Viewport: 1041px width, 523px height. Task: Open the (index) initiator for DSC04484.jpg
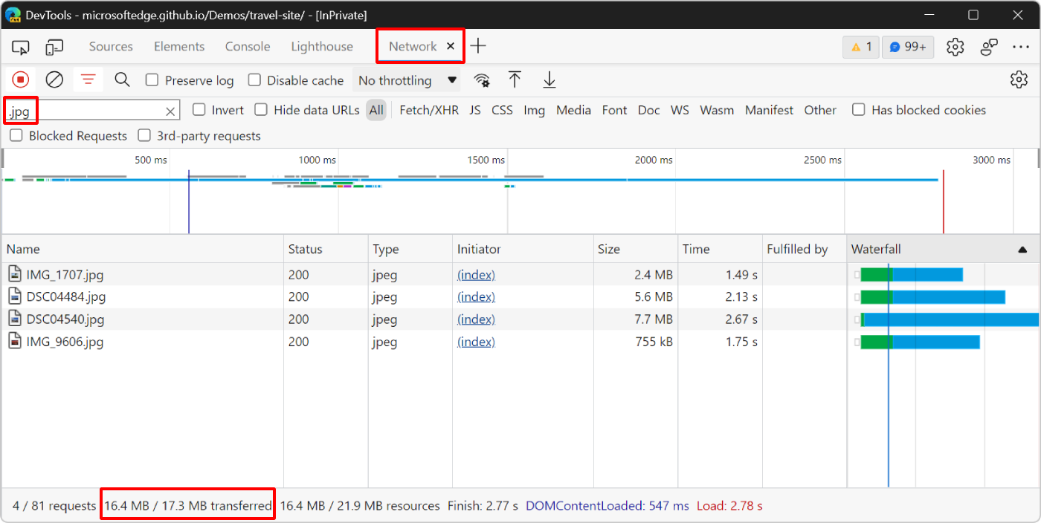click(476, 296)
